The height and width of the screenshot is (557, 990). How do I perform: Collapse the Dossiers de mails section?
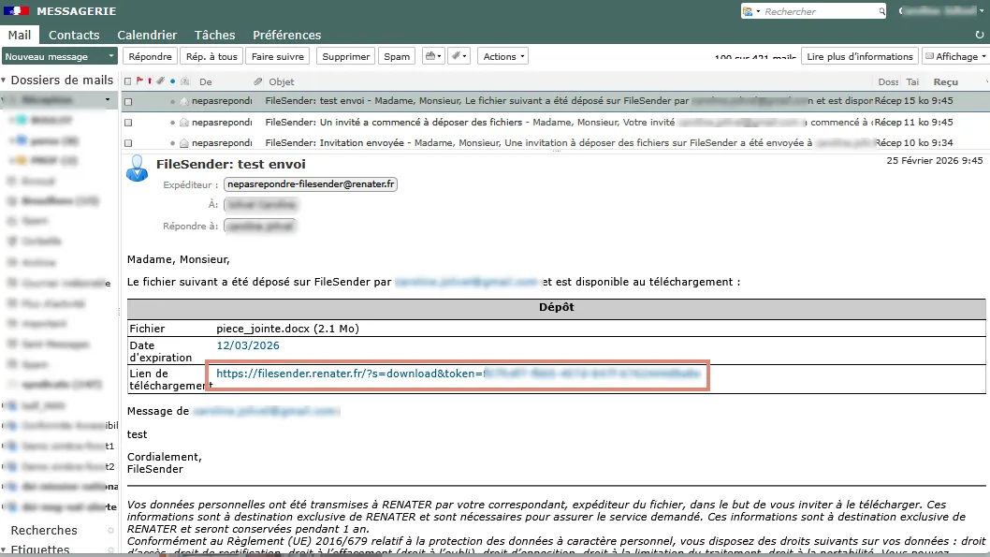point(4,81)
